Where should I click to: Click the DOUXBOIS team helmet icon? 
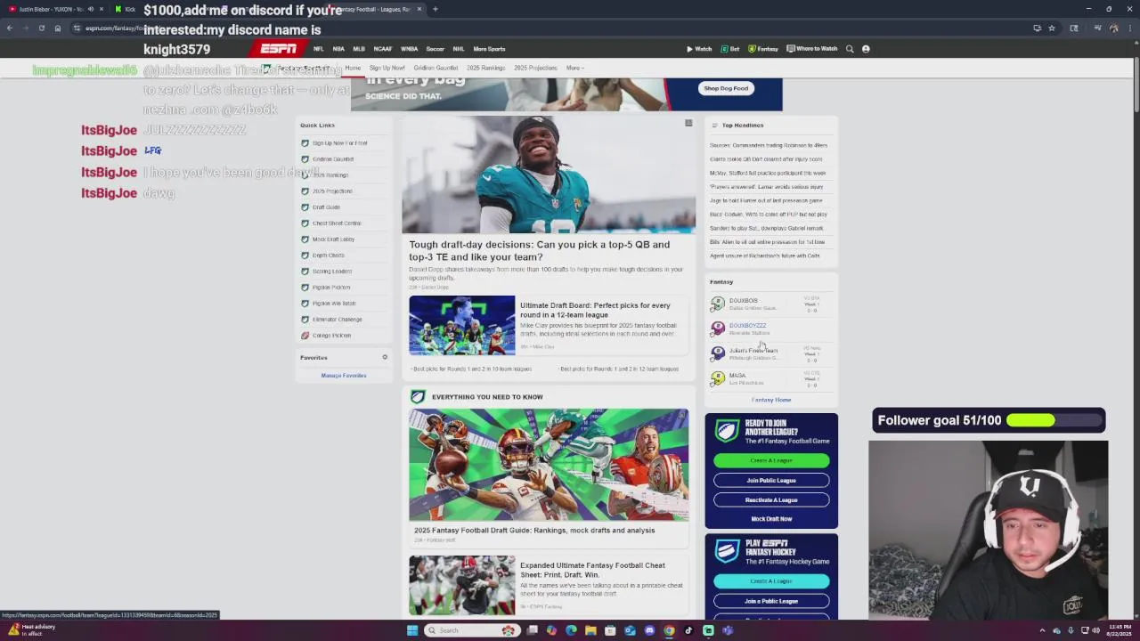[718, 304]
